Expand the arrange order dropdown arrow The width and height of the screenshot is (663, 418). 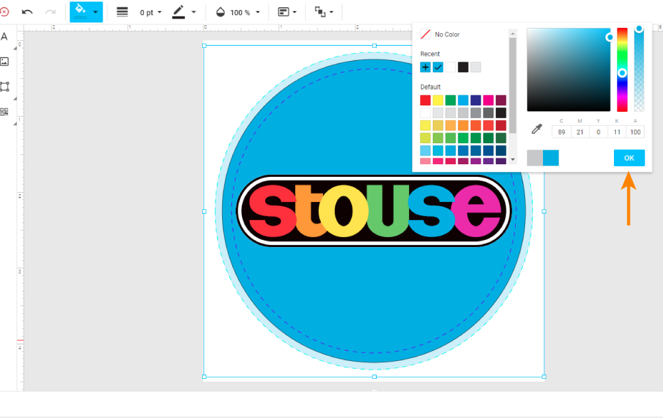tap(331, 13)
